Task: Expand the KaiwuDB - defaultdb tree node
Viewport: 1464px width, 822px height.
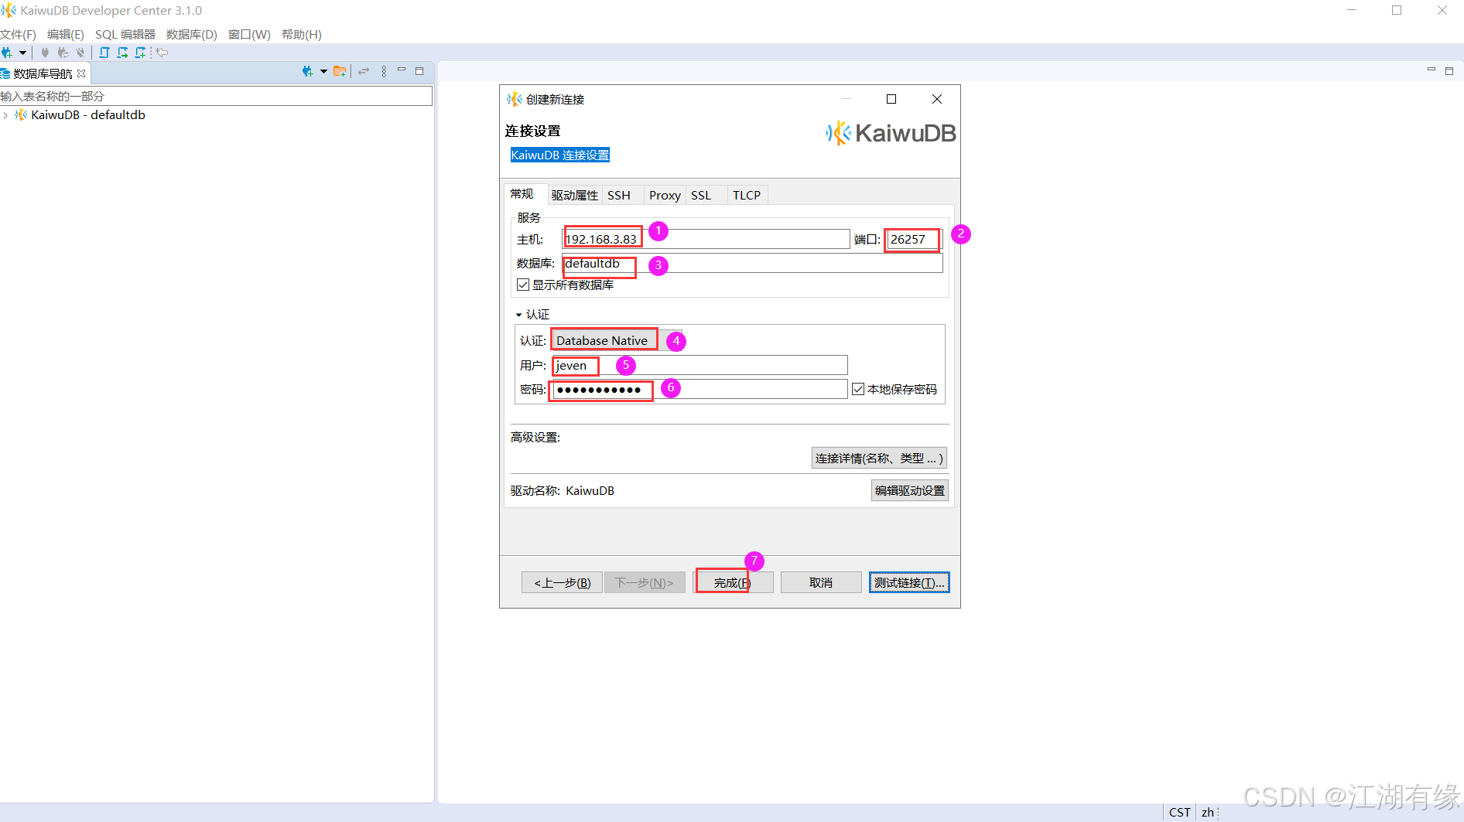Action: 6,115
